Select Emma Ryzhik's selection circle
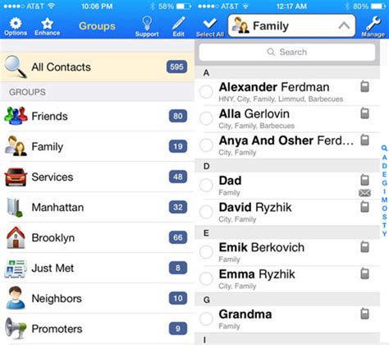Image resolution: width=389 pixels, height=345 pixels. coord(206,278)
